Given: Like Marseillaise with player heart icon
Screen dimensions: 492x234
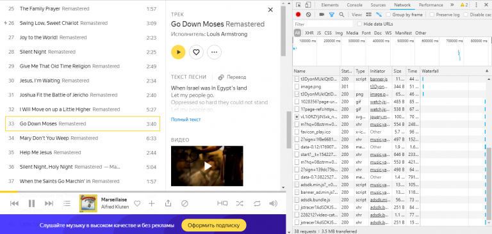Looking at the screenshot, I should click(137, 203).
